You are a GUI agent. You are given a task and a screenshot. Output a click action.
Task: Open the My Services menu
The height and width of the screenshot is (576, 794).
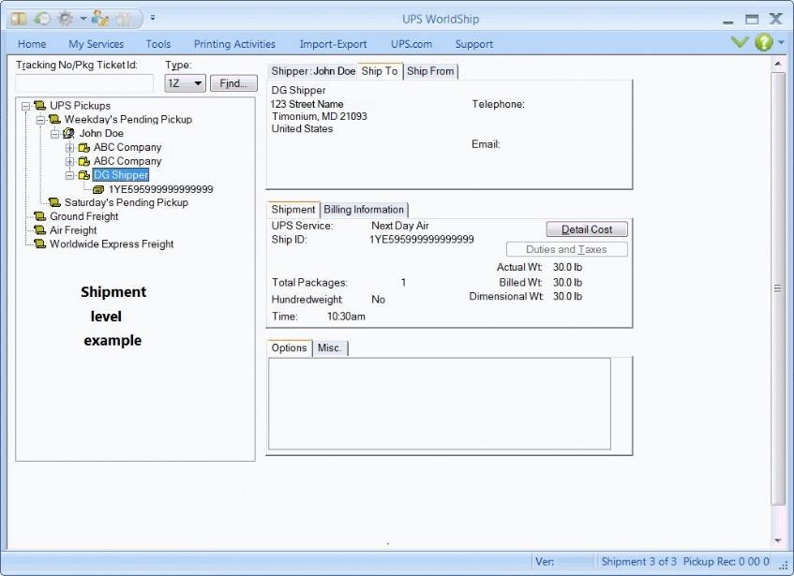[97, 44]
